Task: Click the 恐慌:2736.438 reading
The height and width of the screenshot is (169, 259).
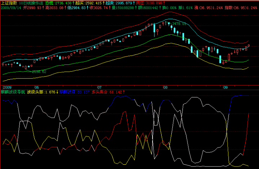Action: pyautogui.click(x=60, y=3)
